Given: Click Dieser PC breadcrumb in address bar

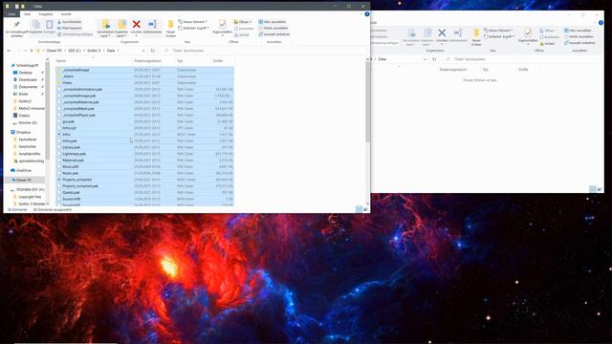Looking at the screenshot, I should [x=55, y=51].
